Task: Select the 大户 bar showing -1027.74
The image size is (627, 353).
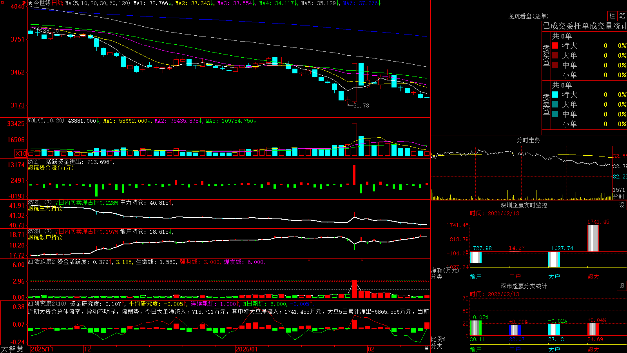Action: (x=554, y=260)
